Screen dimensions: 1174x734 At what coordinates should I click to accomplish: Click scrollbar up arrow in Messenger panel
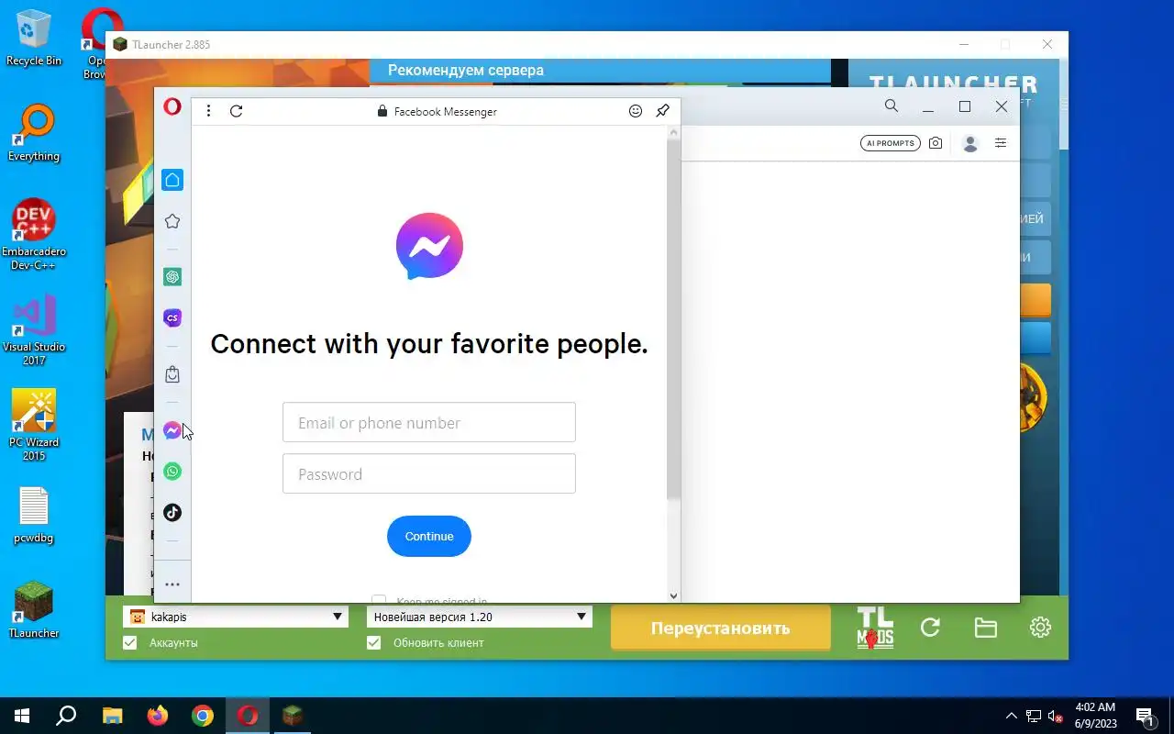pos(673,133)
